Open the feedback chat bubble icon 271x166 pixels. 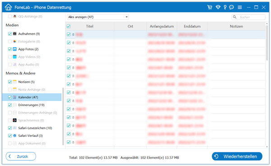(231, 7)
